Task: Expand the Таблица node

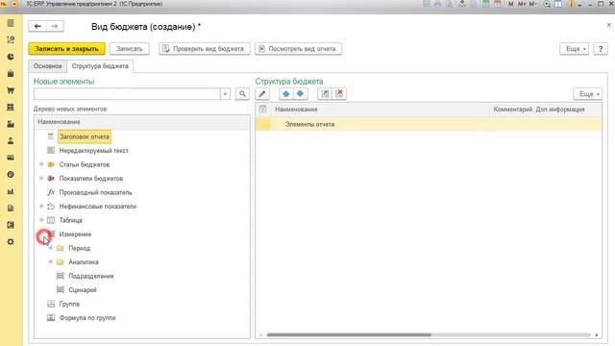Action: (41, 220)
